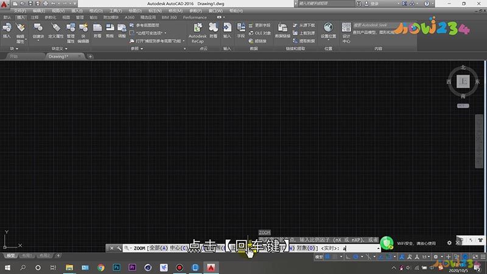Screen dimensions: 487x274
Task: Open the File (文件) menu
Action: click(20, 11)
